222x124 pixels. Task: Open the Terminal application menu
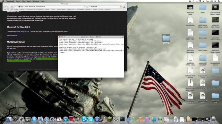10,1
